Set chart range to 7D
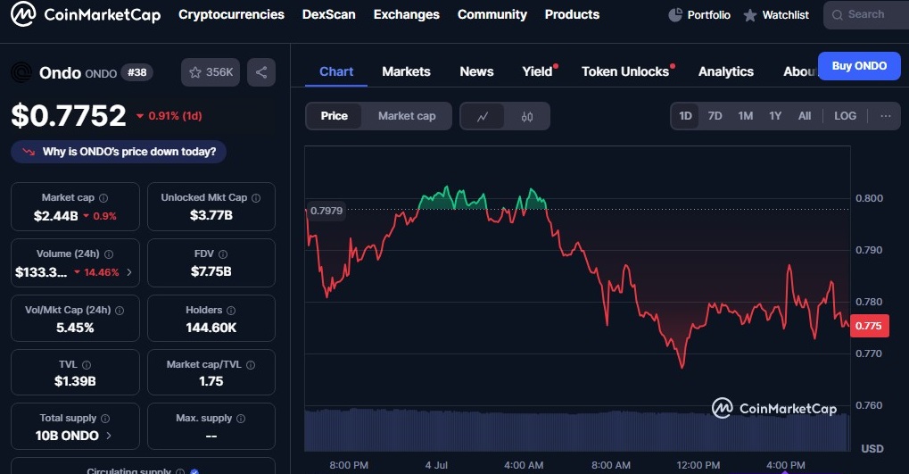Screen dimensions: 909x474 715,116
